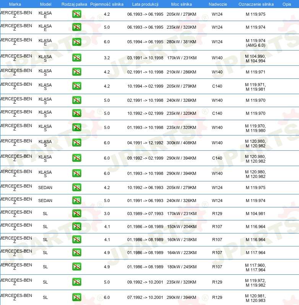
Task: Select production dates 10.1994 -> 02.1999
Action: 145,86
